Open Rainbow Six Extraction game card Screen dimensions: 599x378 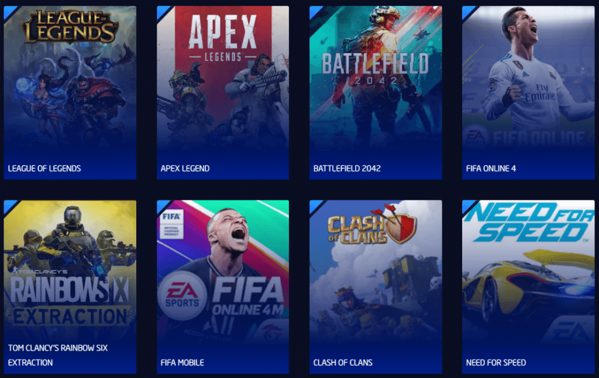click(x=70, y=287)
